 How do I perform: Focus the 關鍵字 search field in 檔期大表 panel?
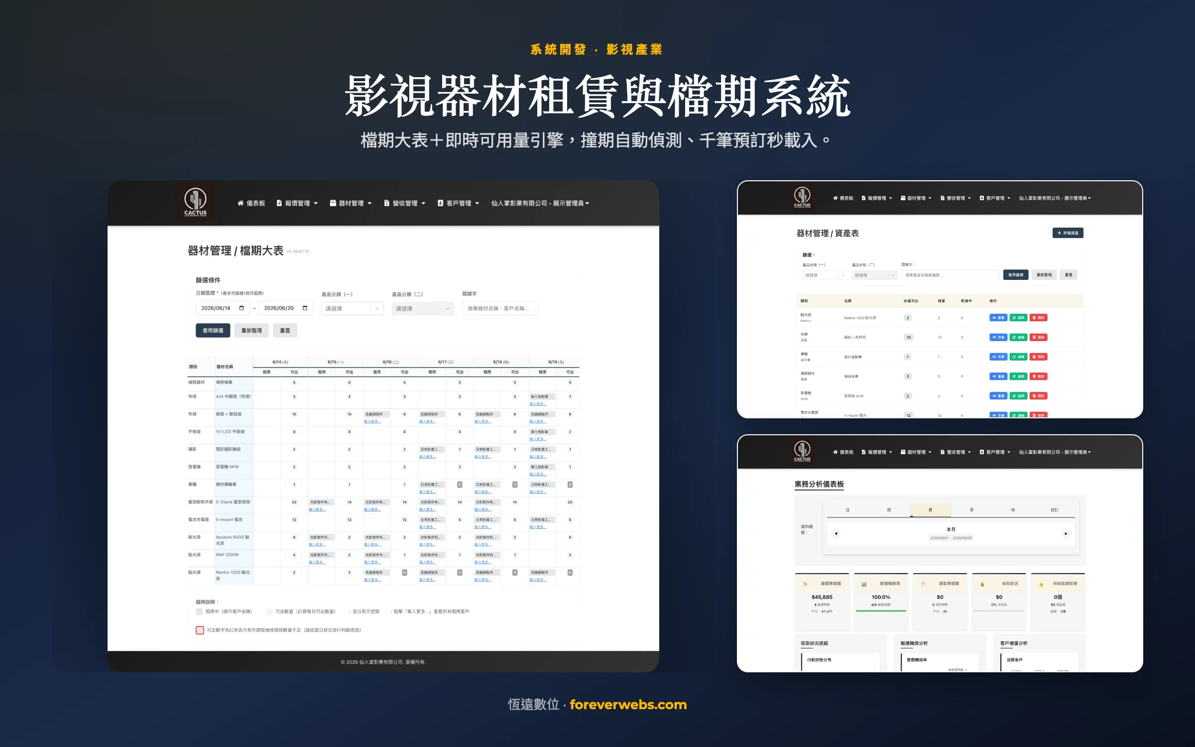pyautogui.click(x=500, y=308)
